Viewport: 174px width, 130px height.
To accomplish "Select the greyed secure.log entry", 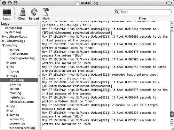I will 17,119.
